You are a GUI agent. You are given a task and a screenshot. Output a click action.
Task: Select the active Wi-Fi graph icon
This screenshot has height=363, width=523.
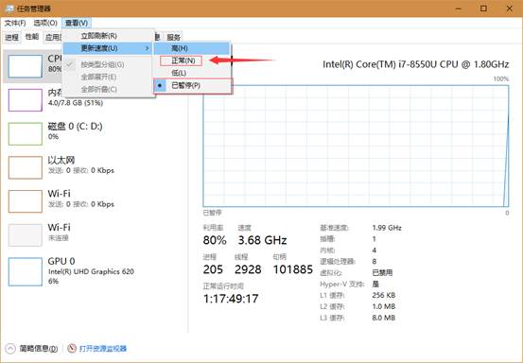tap(26, 201)
